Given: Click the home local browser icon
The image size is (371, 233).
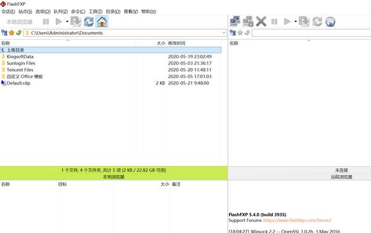Looking at the screenshot, I should (102, 21).
